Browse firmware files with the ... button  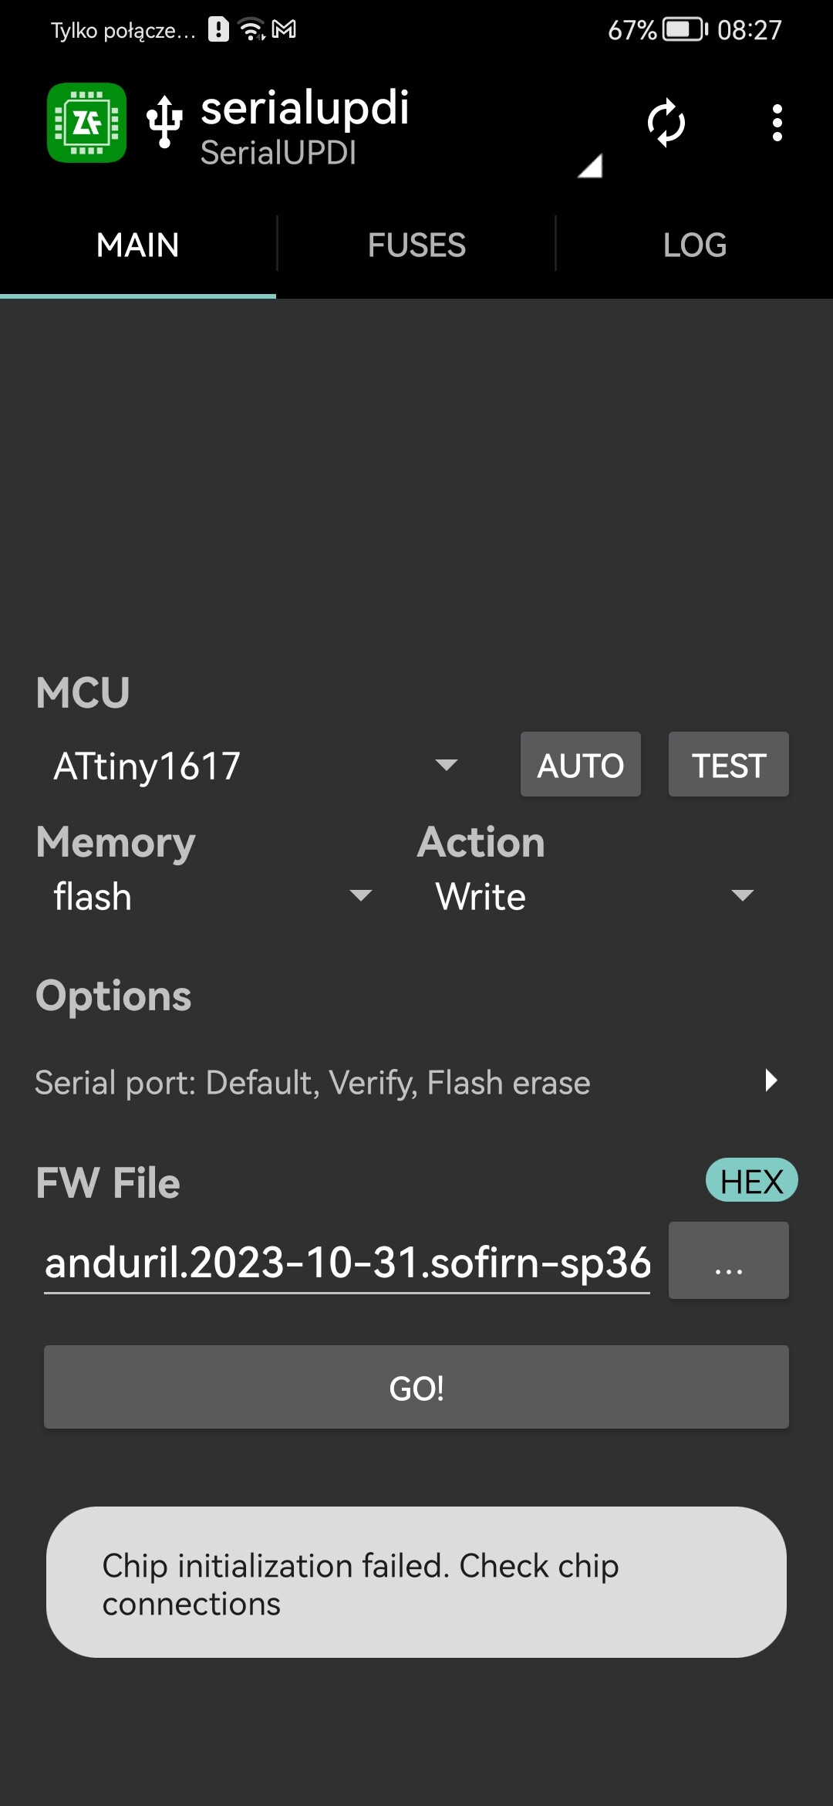coord(727,1261)
